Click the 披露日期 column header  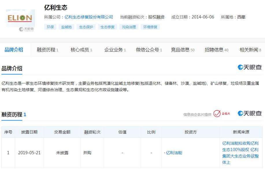point(29,132)
